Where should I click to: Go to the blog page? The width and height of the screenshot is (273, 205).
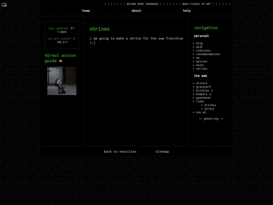(199, 44)
